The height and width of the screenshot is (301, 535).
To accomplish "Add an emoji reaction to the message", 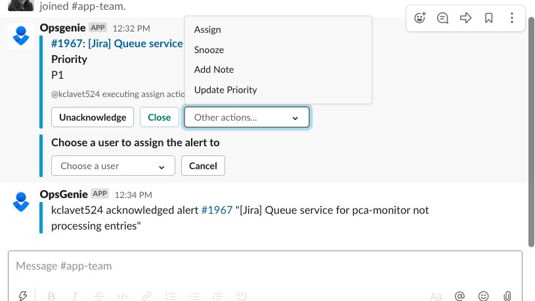I will pos(420,18).
